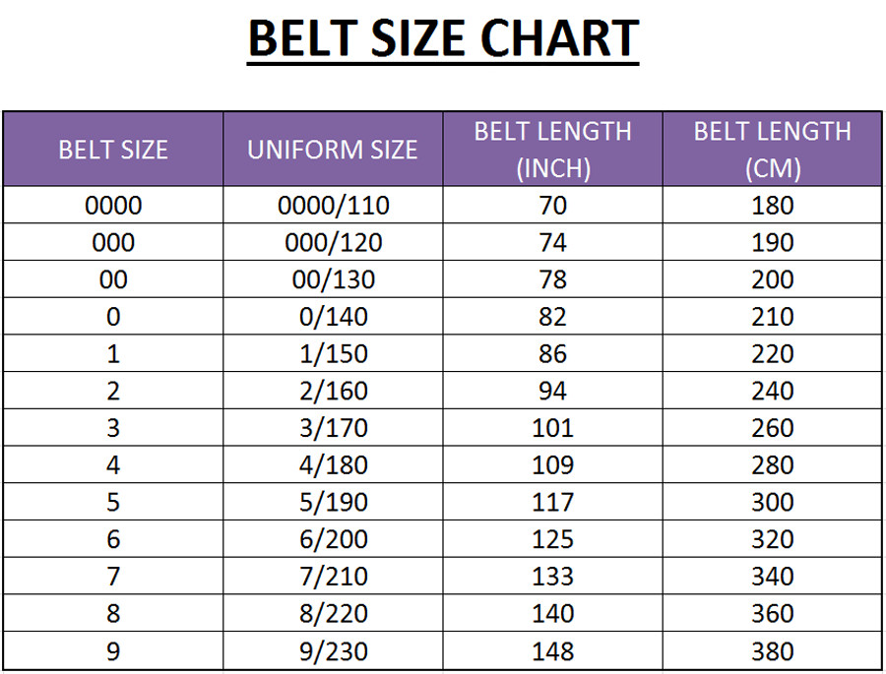Click the BELT LENGTH (INCH) header
This screenshot has height=674, width=886.
click(x=552, y=150)
